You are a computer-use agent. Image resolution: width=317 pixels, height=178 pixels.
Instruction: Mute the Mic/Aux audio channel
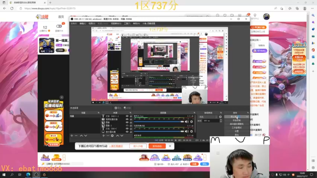point(187,122)
